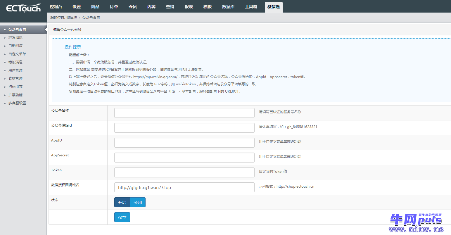Click the AppSecret row label
Image resolution: width=451 pixels, height=235 pixels.
coord(60,155)
